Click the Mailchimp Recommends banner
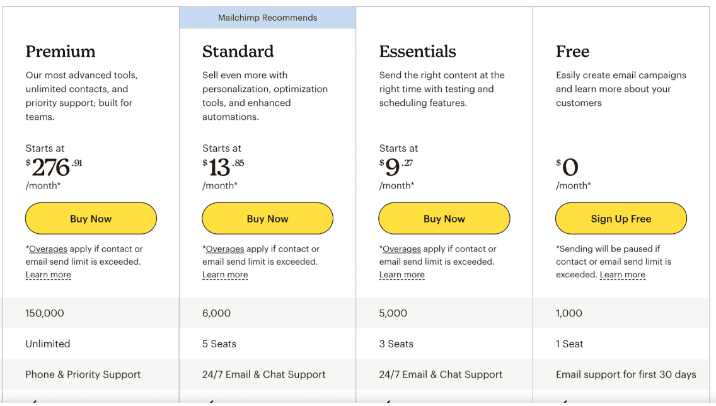Viewport: 716px width, 406px height. click(x=268, y=18)
